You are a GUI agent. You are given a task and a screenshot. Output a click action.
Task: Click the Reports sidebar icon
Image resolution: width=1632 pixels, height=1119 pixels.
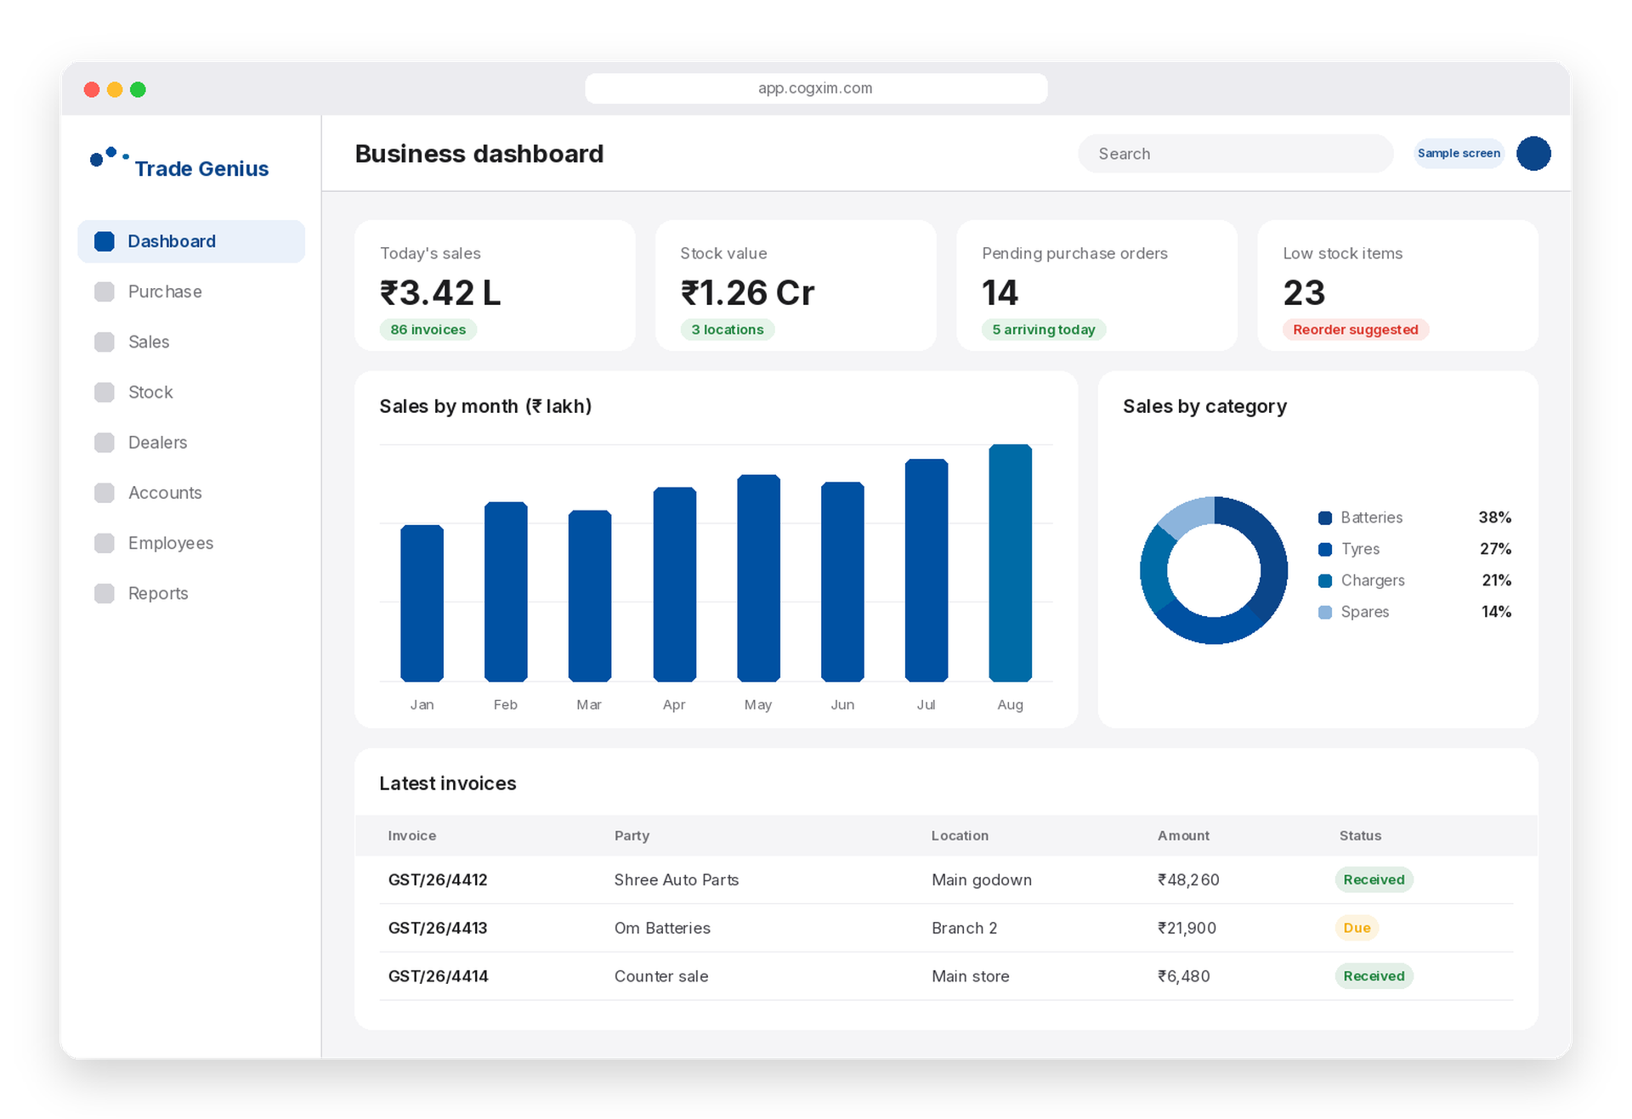pyautogui.click(x=105, y=593)
